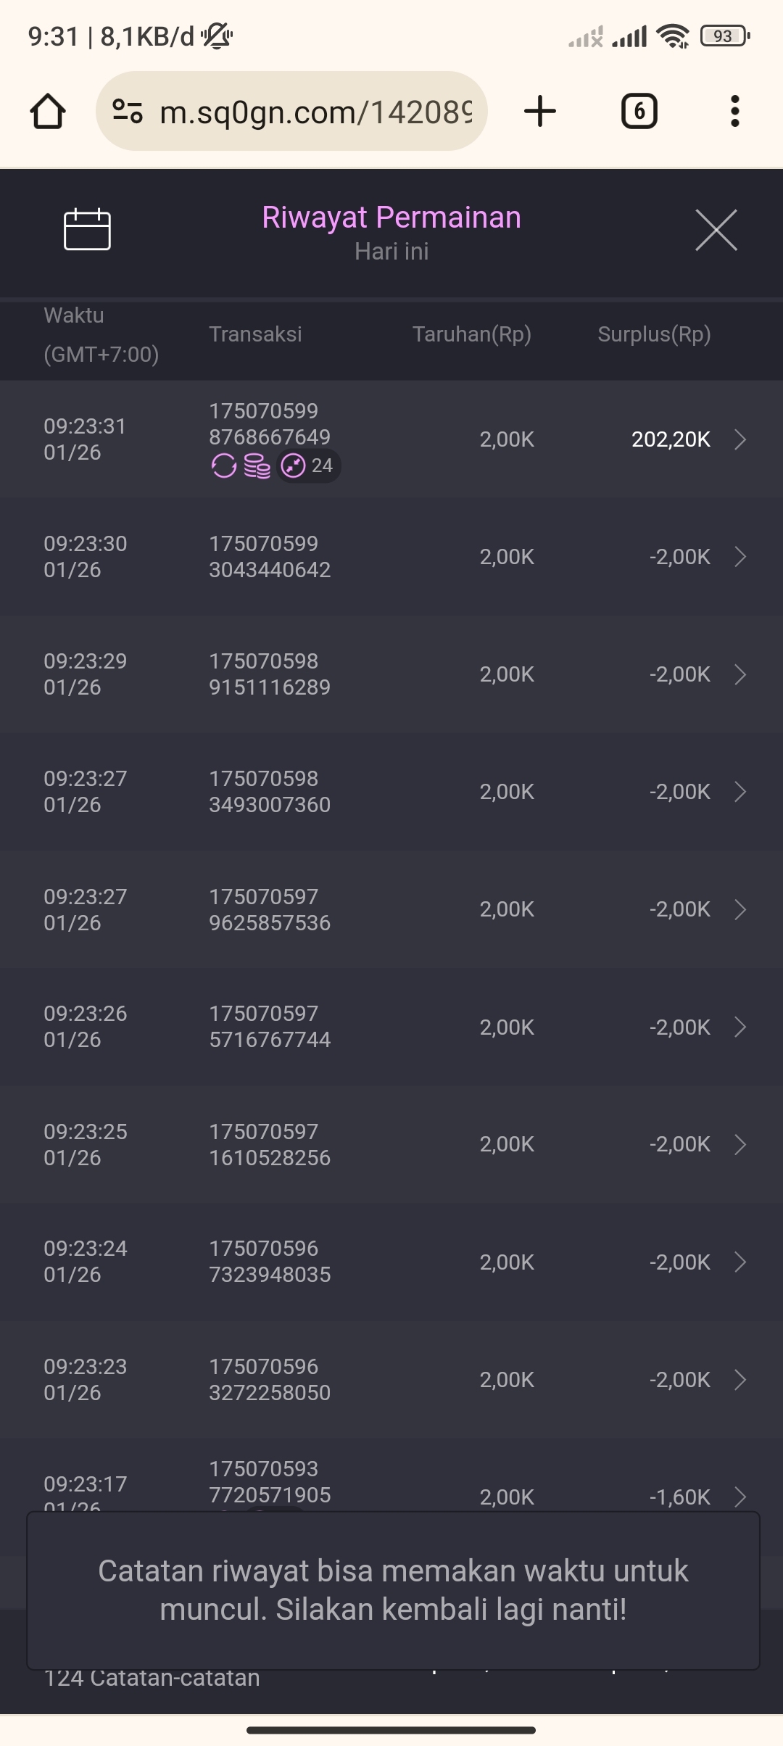Screen dimensions: 783x1746
Task: Open the browser three-dot menu
Action: 734,112
